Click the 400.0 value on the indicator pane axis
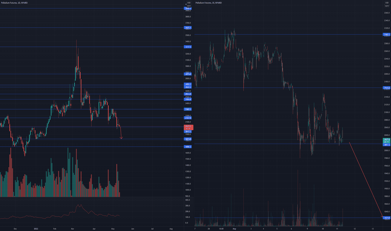The height and width of the screenshot is (231, 391). pos(188,200)
